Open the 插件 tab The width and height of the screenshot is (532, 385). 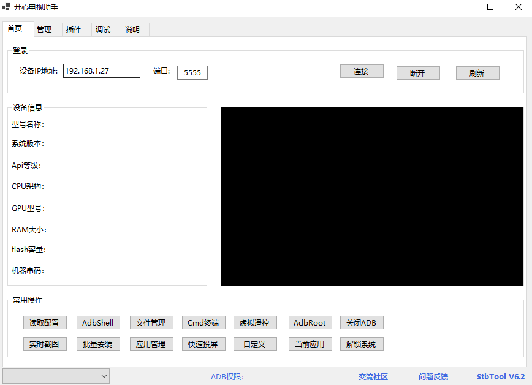tap(74, 29)
